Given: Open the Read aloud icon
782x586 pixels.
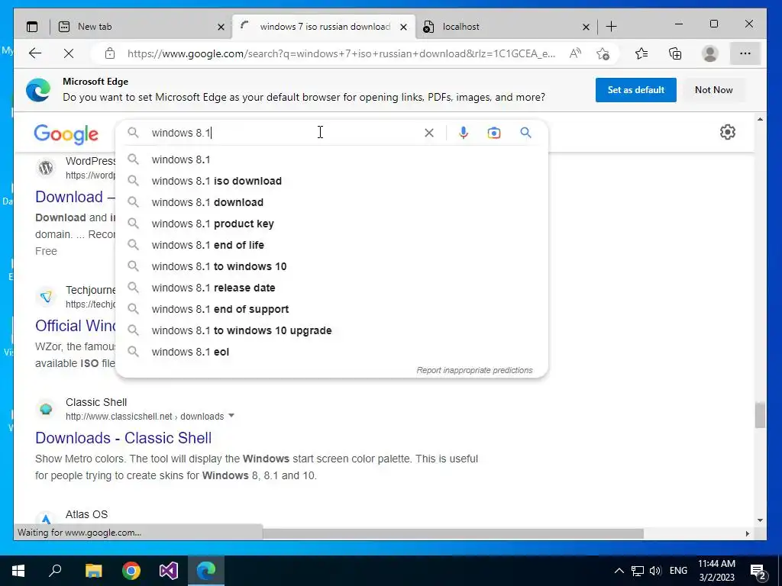Looking at the screenshot, I should pyautogui.click(x=575, y=53).
